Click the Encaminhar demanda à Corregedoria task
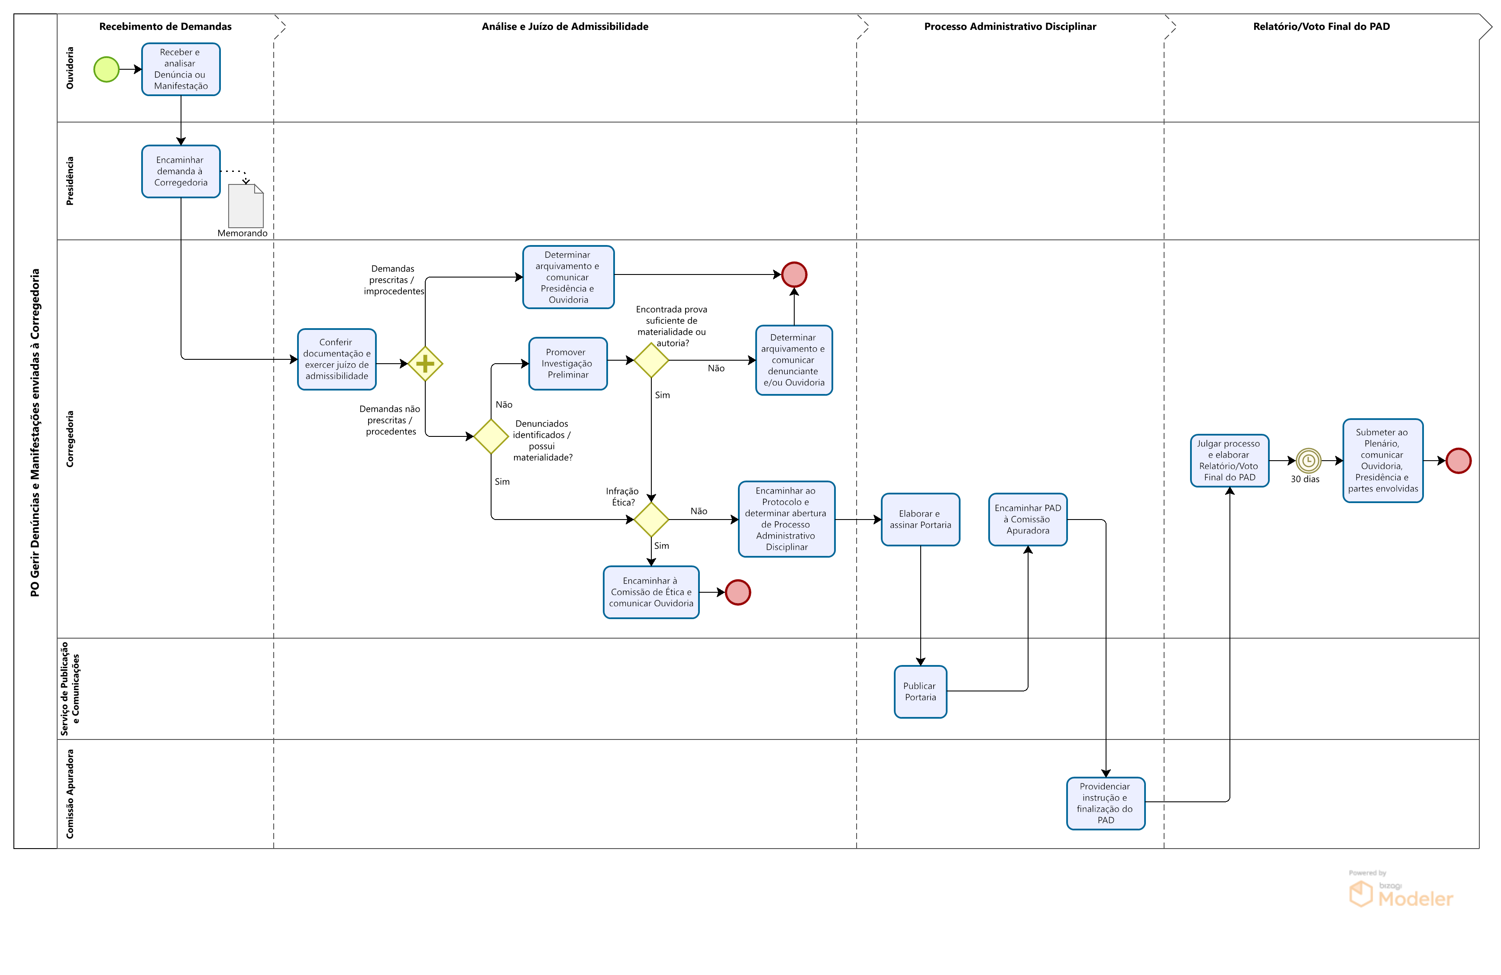The height and width of the screenshot is (975, 1501). [181, 171]
